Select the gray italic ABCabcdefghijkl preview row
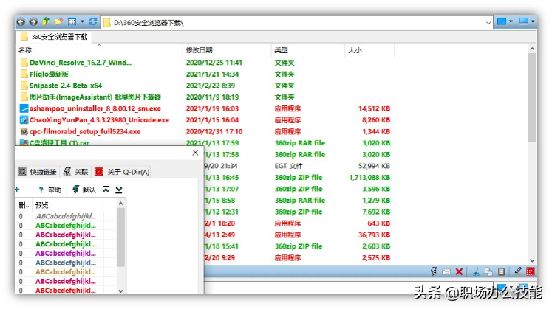Viewport: 552px width, 309px height. [x=66, y=216]
